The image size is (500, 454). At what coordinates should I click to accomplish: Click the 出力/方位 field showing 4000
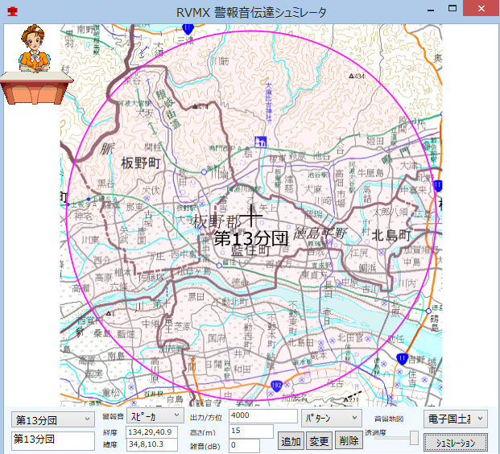(262, 416)
